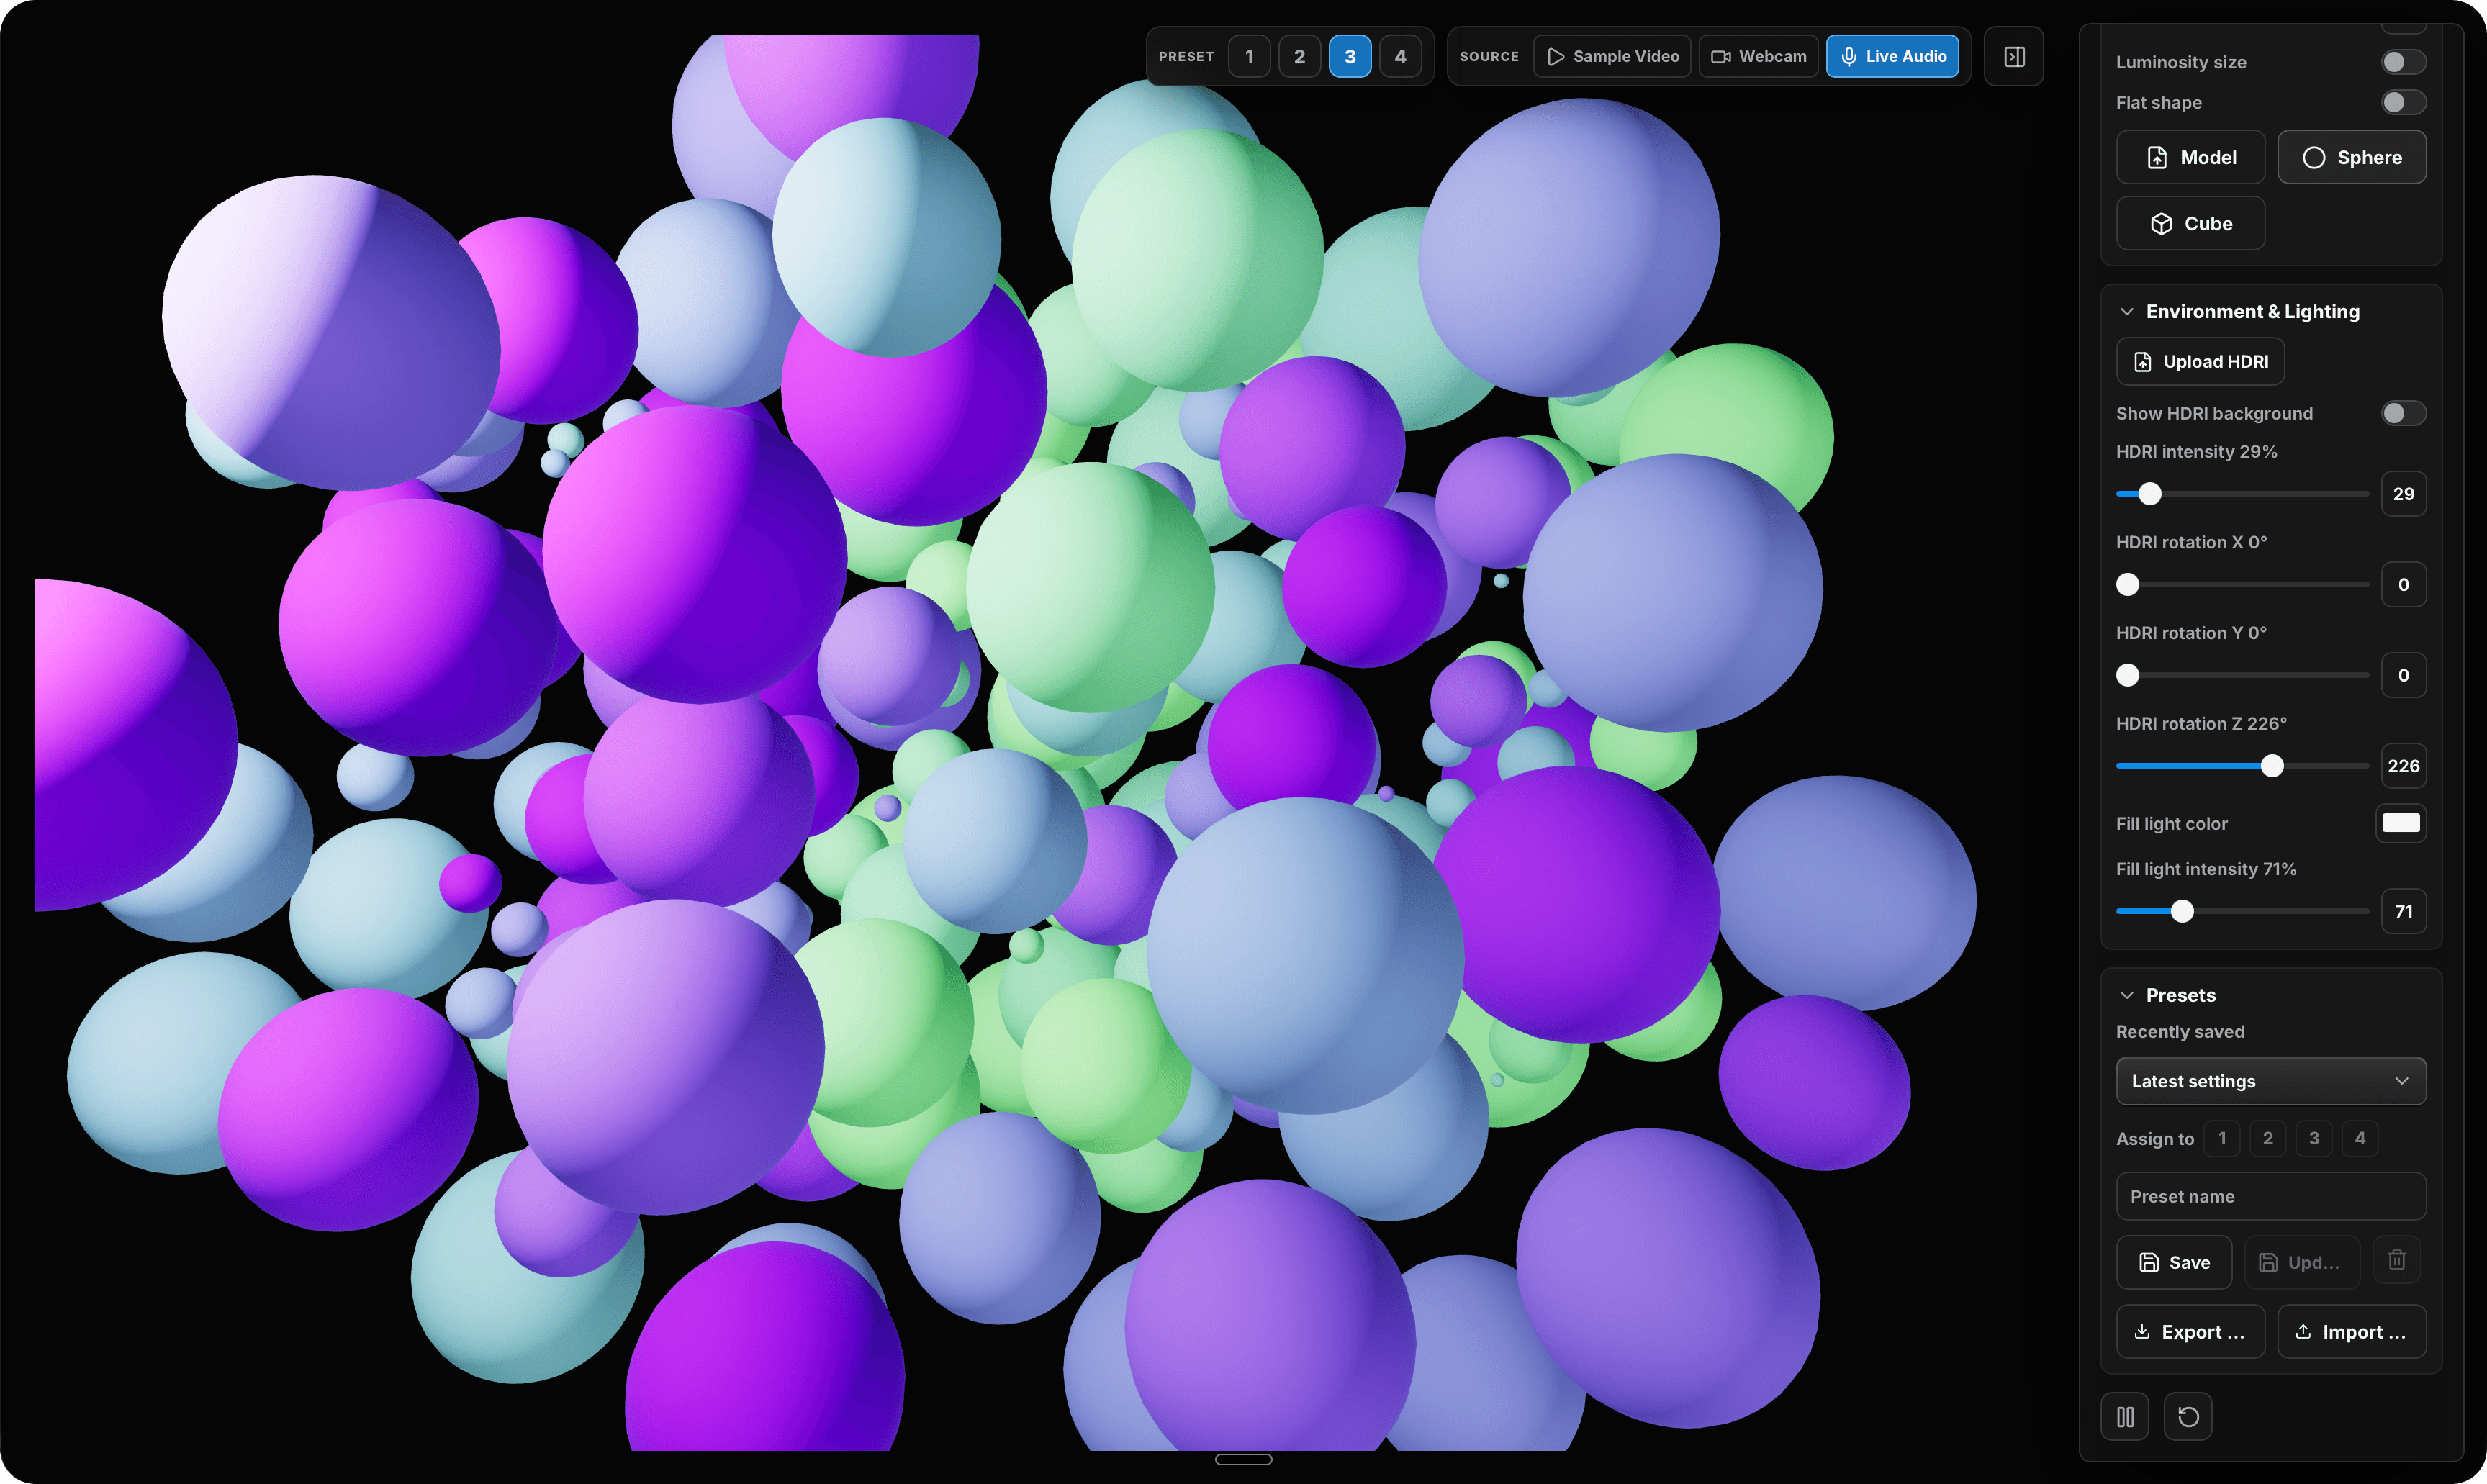2487x1484 pixels.
Task: Click the Preset name input field
Action: pyautogui.click(x=2271, y=1196)
